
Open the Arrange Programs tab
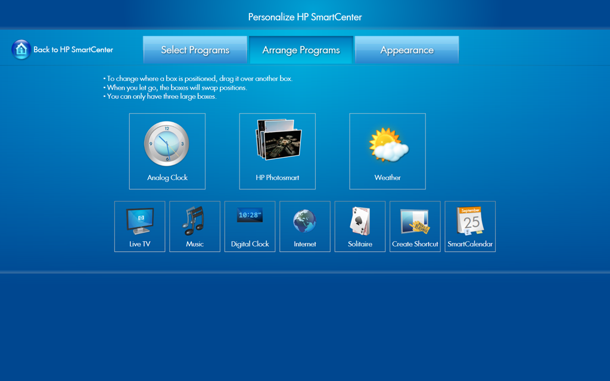301,50
